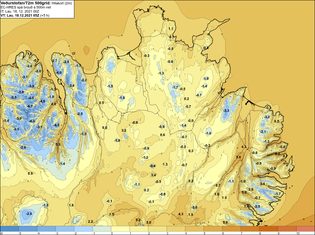Click the '-1.2' temperature value on the map
315x235 pixels.
[x=145, y=157]
